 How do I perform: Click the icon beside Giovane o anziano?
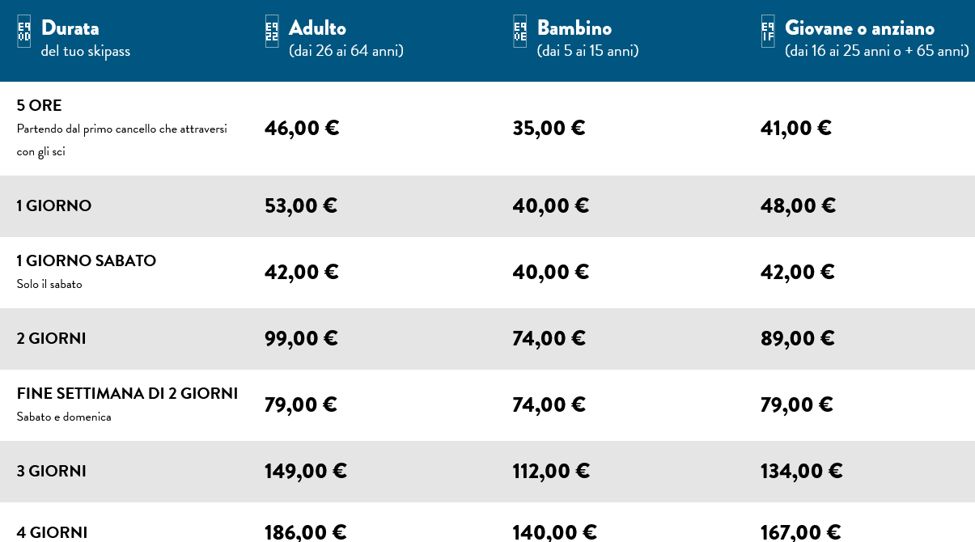click(x=768, y=32)
